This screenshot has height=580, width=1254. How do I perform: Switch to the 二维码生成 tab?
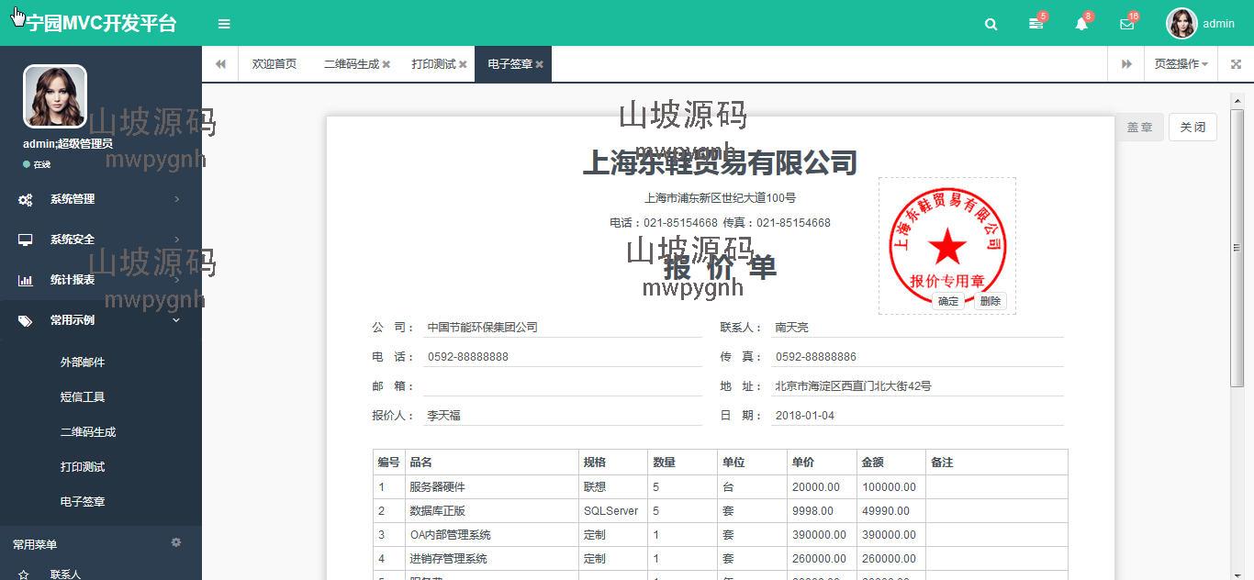(x=352, y=64)
